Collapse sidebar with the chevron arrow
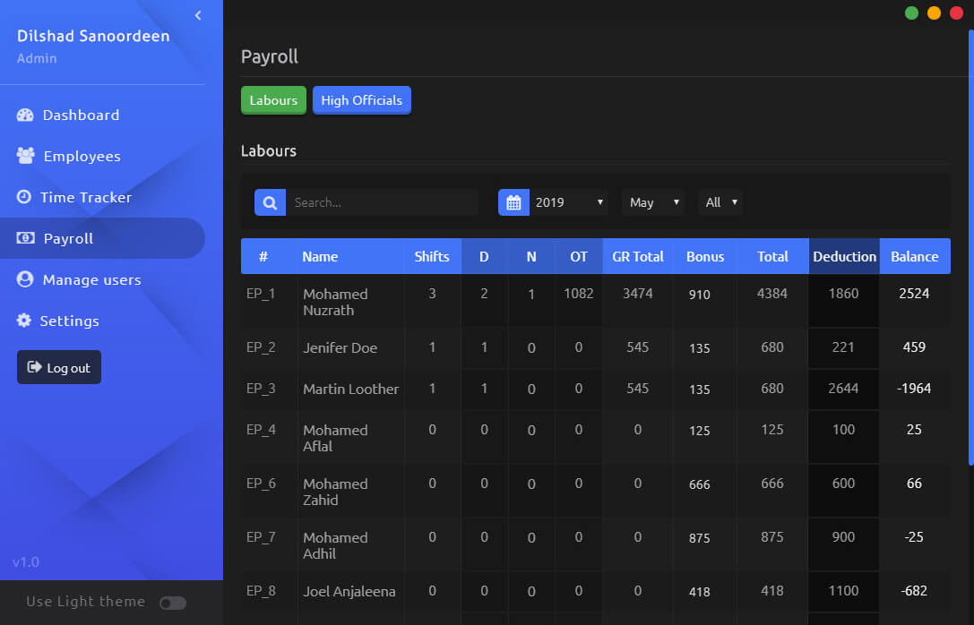The width and height of the screenshot is (974, 625). (198, 15)
